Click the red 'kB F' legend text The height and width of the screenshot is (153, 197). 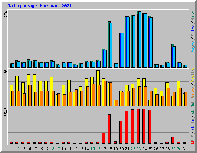(x=193, y=140)
